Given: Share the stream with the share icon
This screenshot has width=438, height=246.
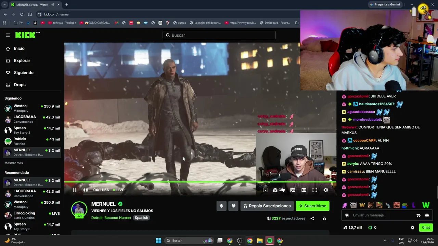Looking at the screenshot, I should [312, 218].
